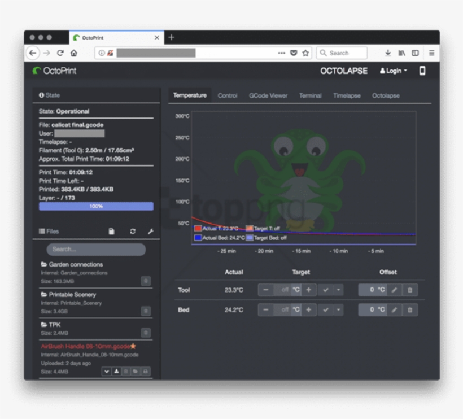Click the star beside AirBrush Handle file

(133, 346)
